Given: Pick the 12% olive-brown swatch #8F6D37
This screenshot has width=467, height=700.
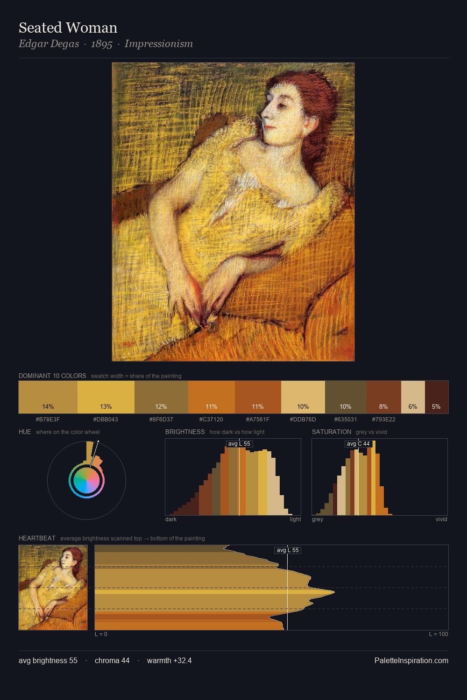Looking at the screenshot, I should point(161,397).
